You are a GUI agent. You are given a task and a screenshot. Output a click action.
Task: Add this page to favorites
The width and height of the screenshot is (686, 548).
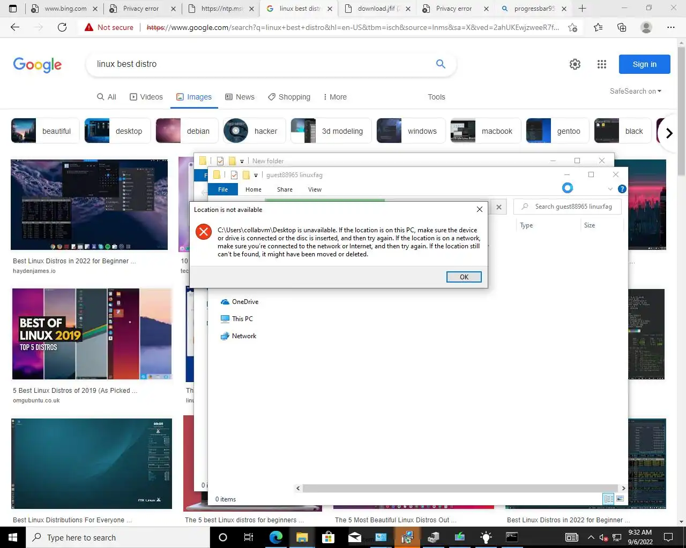point(572,27)
